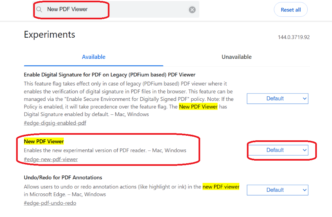Click the Reset all button
The width and height of the screenshot is (332, 217).
(x=291, y=10)
